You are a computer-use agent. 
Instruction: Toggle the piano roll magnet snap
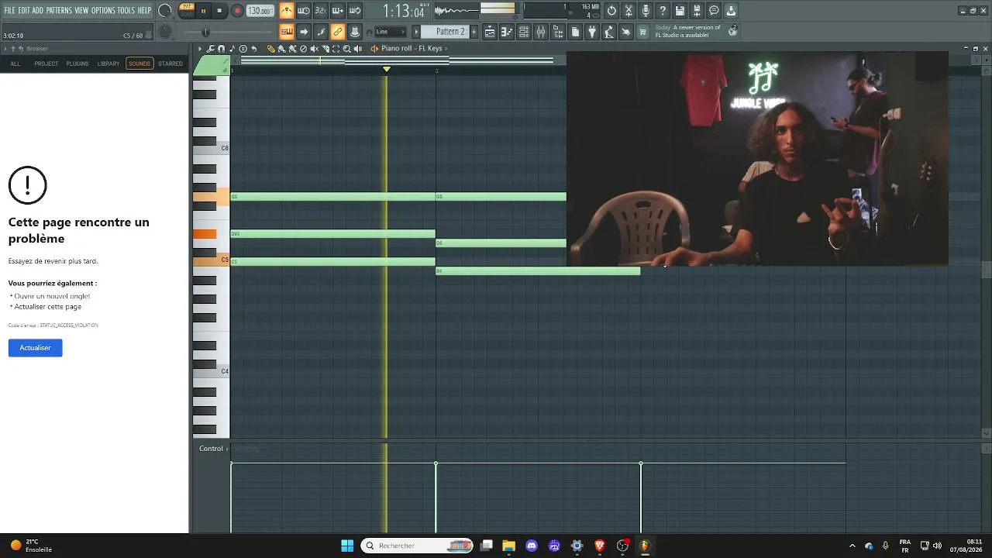pos(221,49)
